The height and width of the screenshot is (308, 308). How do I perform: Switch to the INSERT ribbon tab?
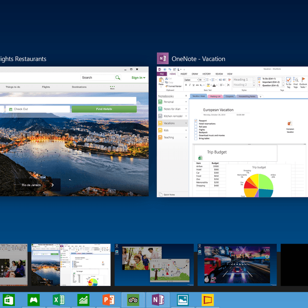(x=184, y=74)
